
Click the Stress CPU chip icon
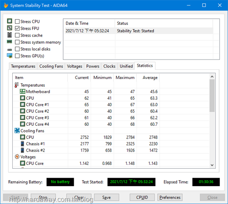click(x=10, y=21)
